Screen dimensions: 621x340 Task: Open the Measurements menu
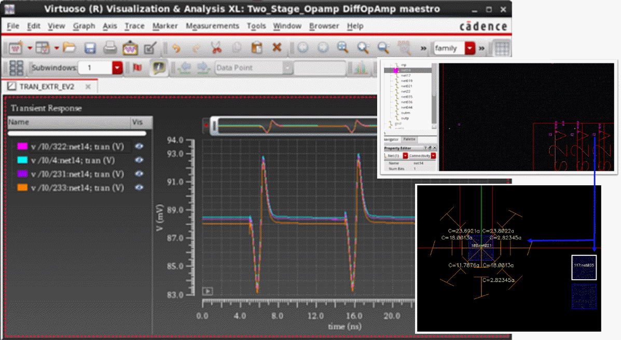[212, 26]
